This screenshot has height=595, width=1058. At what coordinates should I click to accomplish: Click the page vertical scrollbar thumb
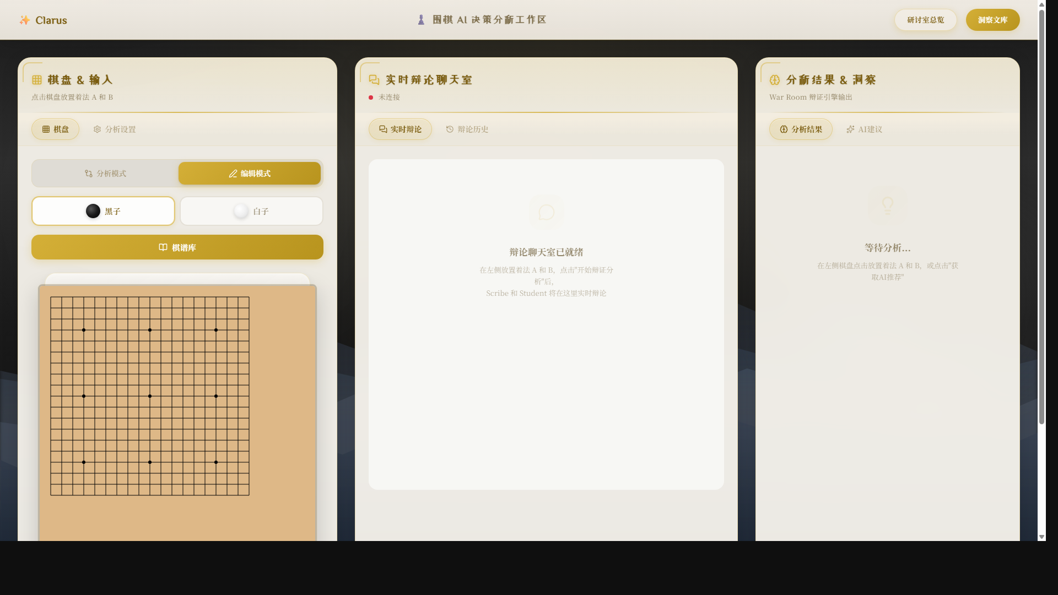click(x=1041, y=217)
